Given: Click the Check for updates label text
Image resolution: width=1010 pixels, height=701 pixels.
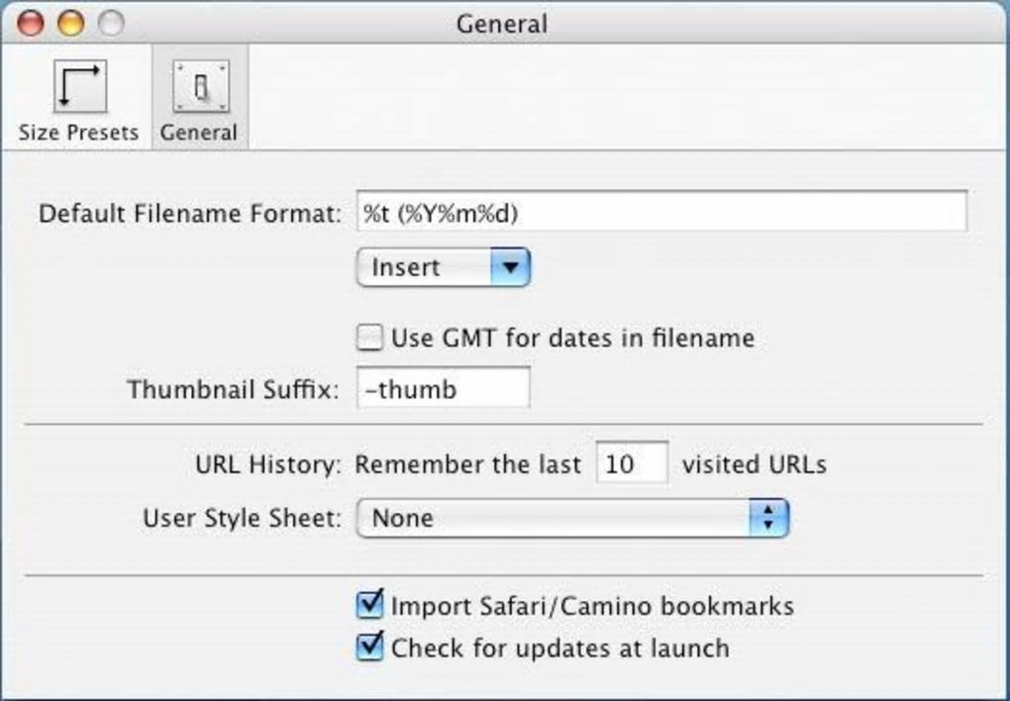Looking at the screenshot, I should pos(559,649).
